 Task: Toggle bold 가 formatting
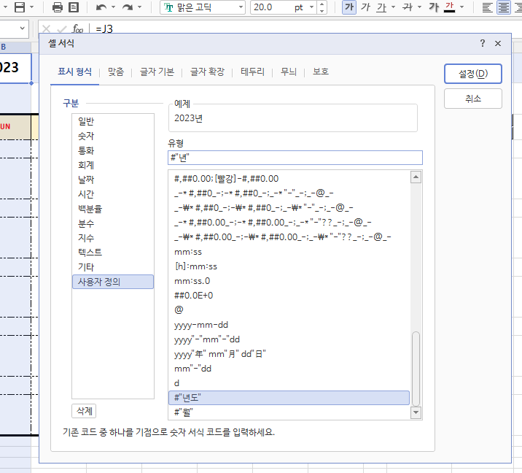click(x=349, y=7)
